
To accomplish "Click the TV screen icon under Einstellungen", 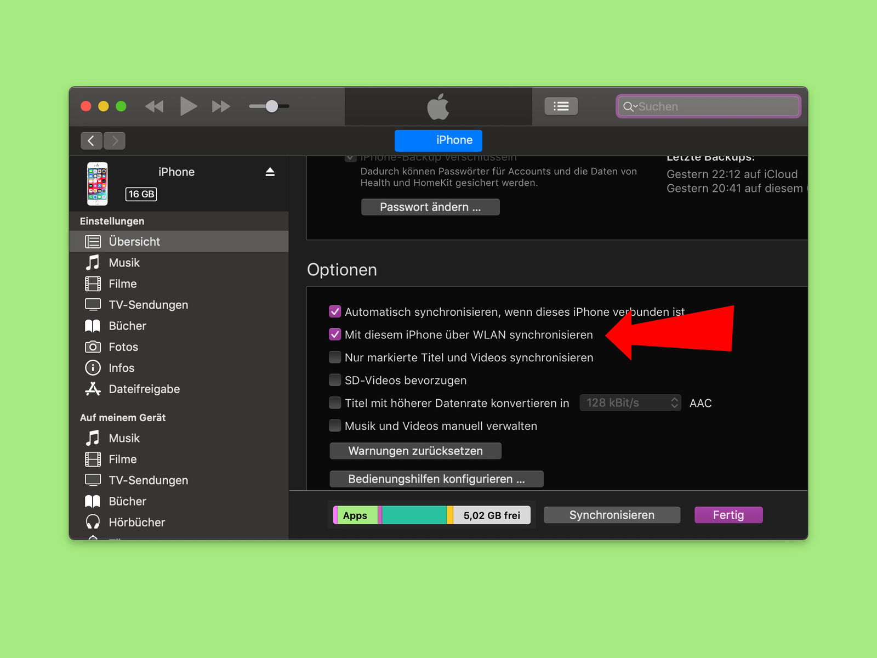I will pyautogui.click(x=93, y=305).
